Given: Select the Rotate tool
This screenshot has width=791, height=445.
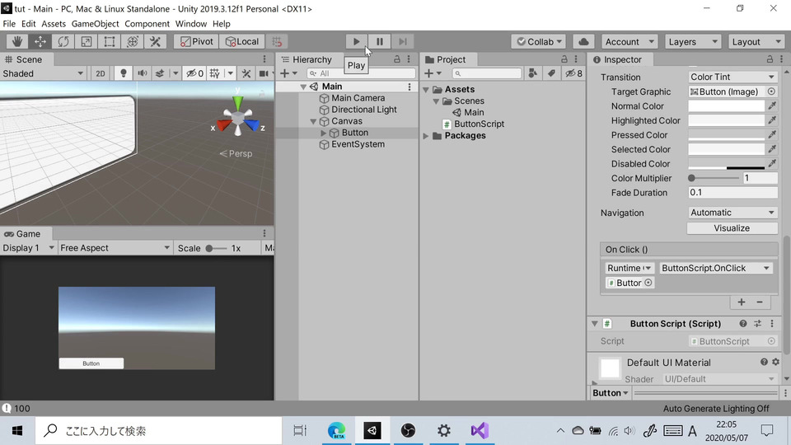Looking at the screenshot, I should (63, 41).
